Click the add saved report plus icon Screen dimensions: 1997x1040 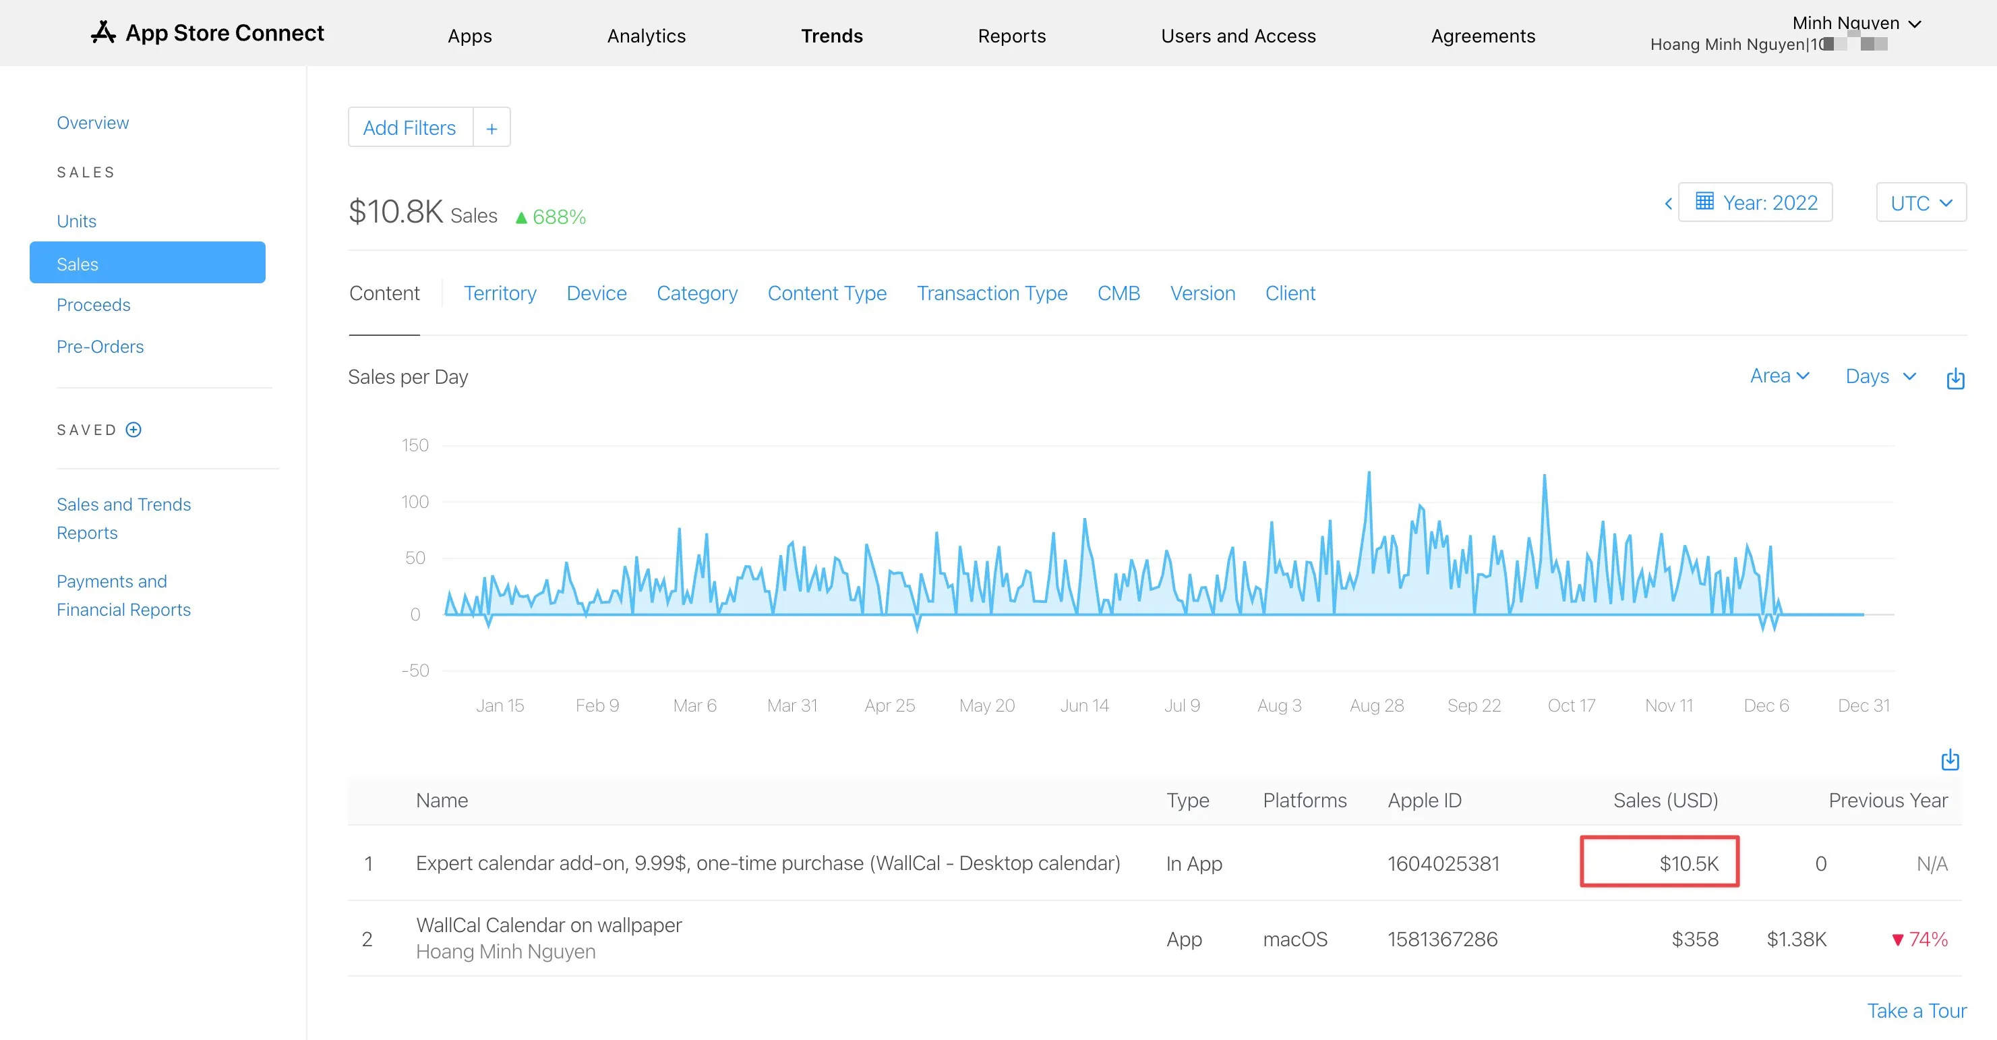coord(133,430)
